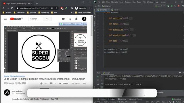
Task: Open a new Chrome tab
Action: (37, 3)
